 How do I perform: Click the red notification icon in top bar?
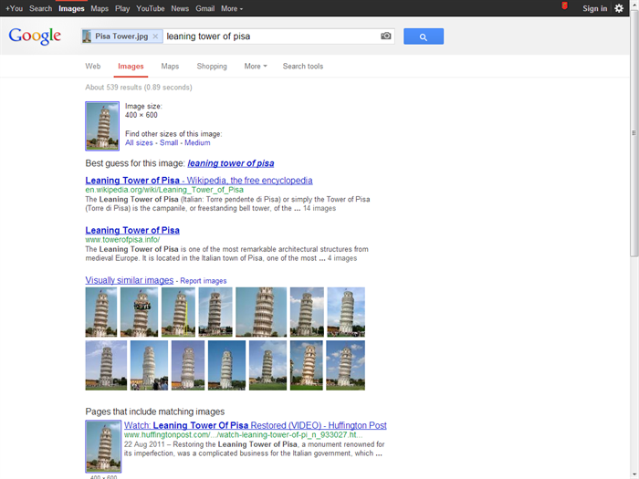[564, 5]
